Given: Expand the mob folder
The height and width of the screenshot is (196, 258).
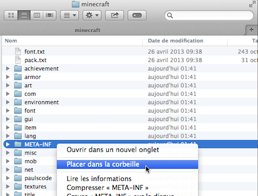Looking at the screenshot, I should (x=8, y=161).
